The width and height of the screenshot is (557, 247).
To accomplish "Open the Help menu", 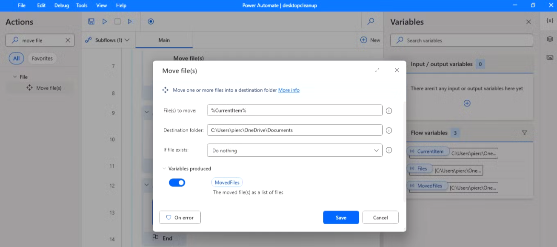I will point(121,5).
